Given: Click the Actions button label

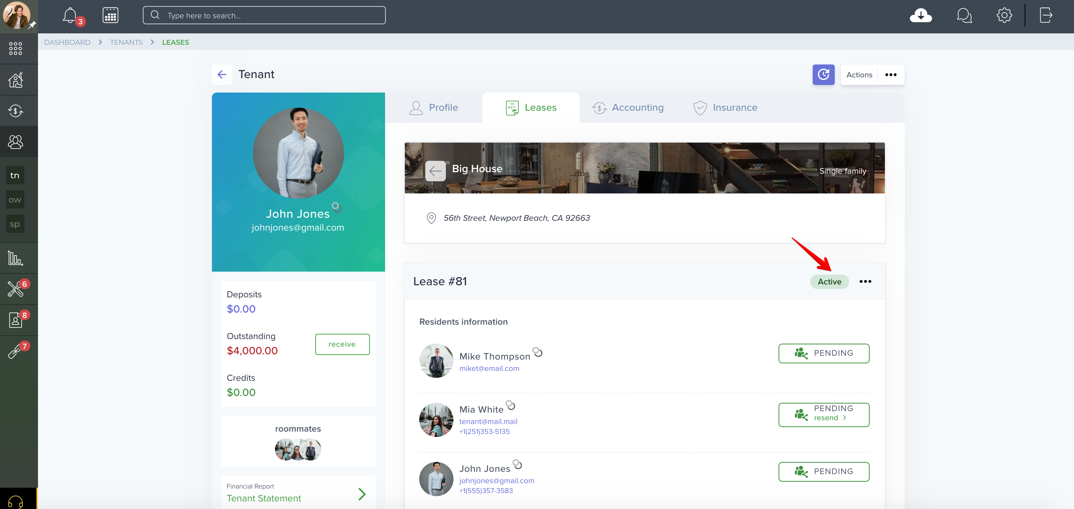Looking at the screenshot, I should [x=859, y=75].
